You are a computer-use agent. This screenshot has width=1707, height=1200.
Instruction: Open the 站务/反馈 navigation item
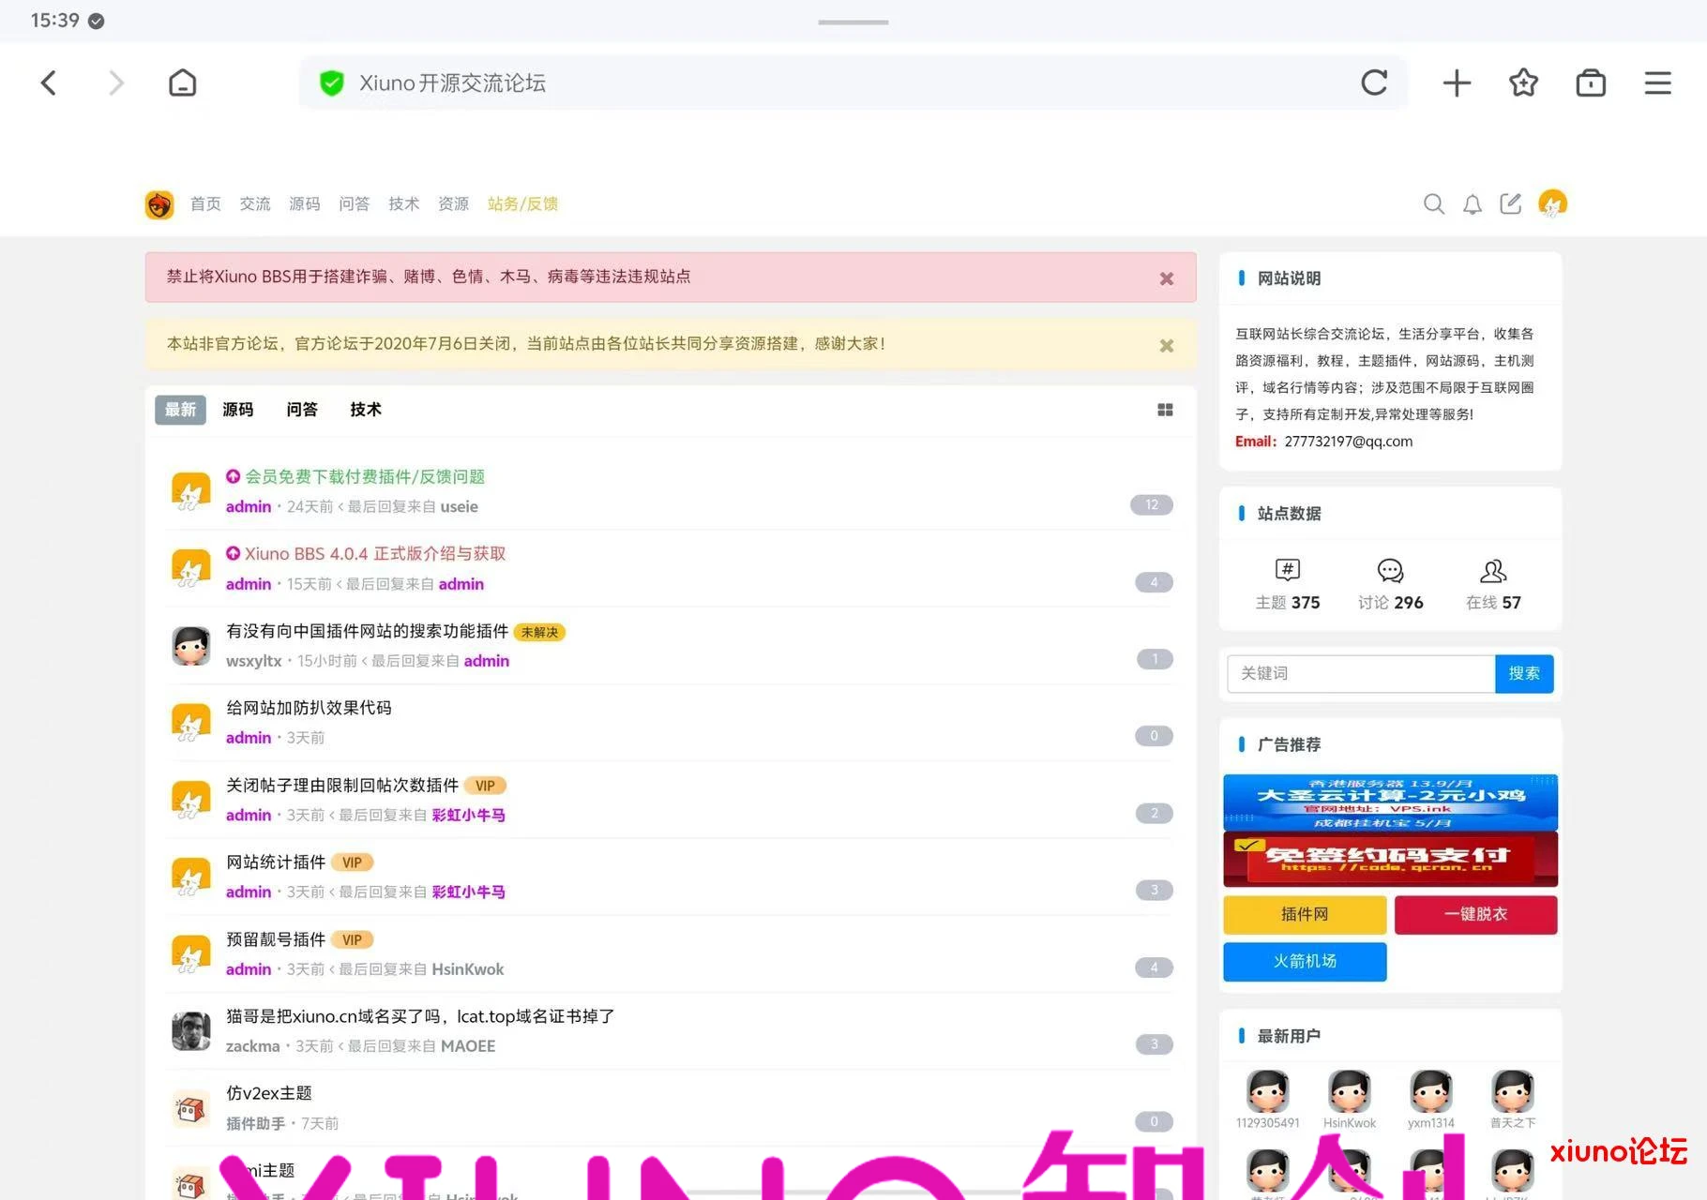coord(522,203)
